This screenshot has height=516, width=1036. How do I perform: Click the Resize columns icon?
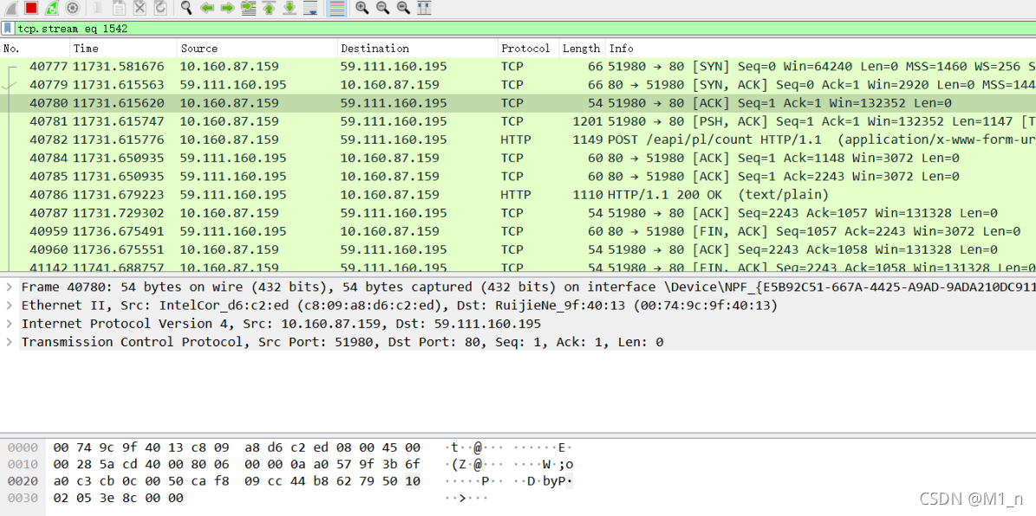[x=424, y=8]
